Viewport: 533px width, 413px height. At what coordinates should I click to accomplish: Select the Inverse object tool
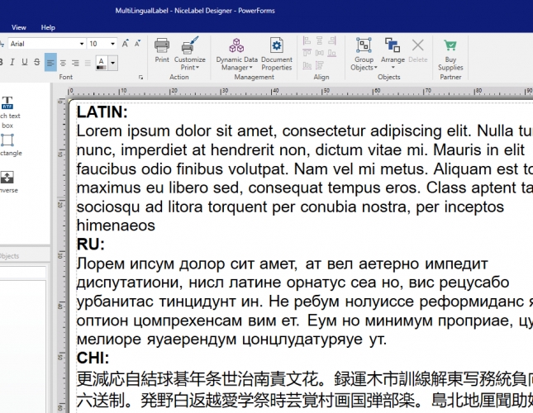[7, 180]
